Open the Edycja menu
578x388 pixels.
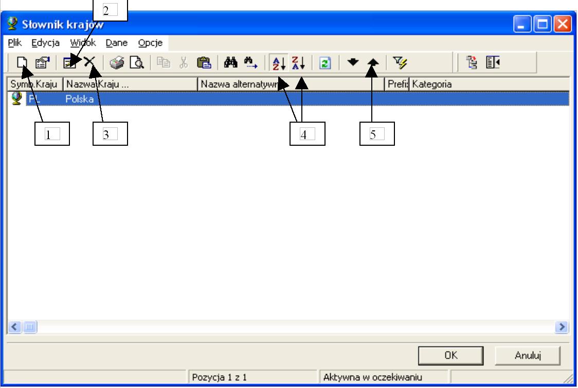pos(45,43)
